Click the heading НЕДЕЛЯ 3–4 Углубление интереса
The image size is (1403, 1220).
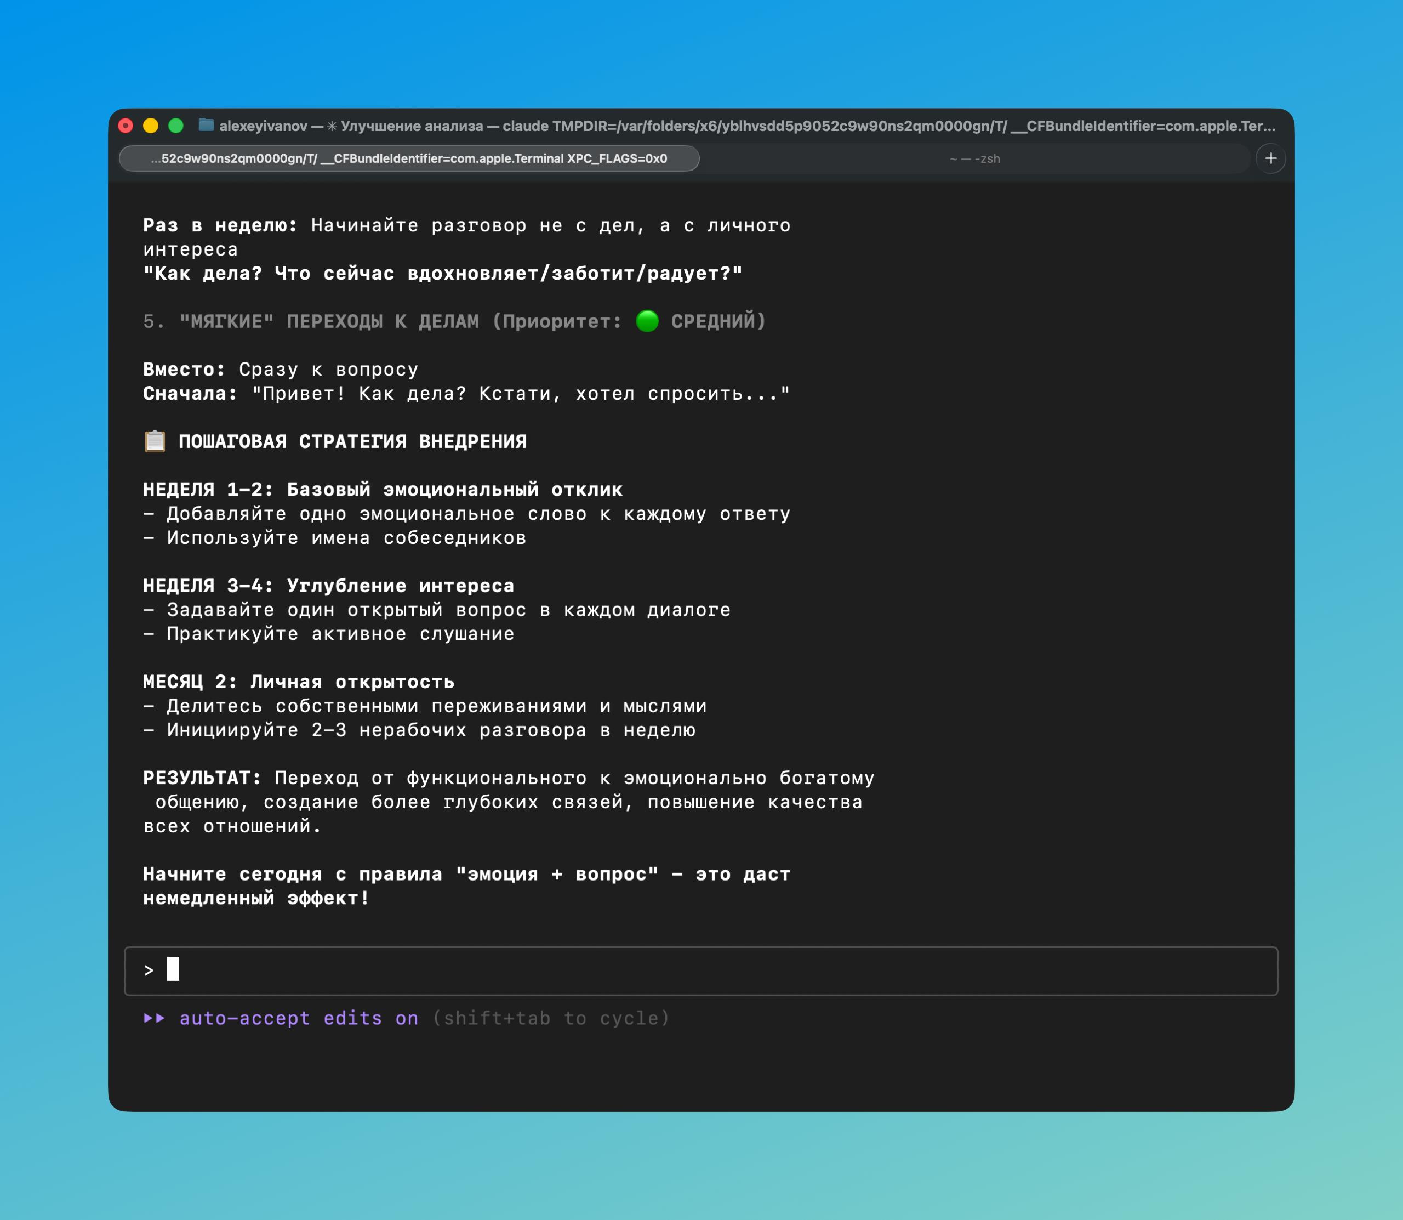tap(328, 586)
